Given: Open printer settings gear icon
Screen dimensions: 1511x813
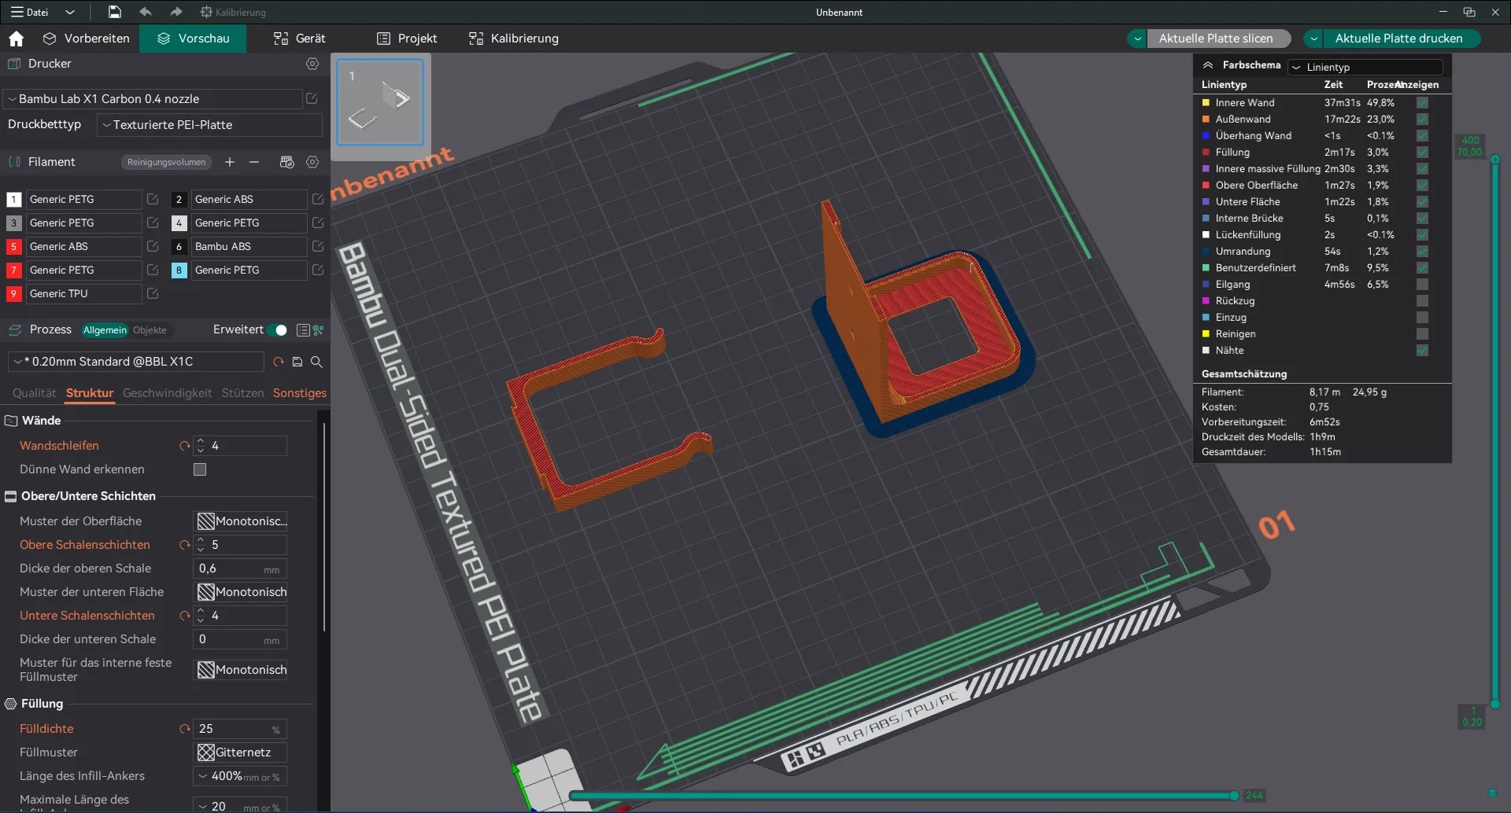Looking at the screenshot, I should click(312, 64).
